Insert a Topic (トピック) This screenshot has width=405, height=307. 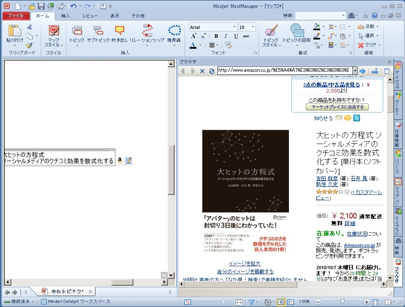coord(77,30)
